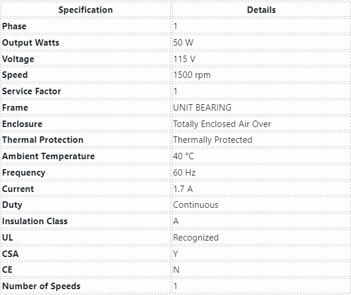The width and height of the screenshot is (351, 295).
Task: Select the Ambient Temperature label
Action: click(48, 156)
